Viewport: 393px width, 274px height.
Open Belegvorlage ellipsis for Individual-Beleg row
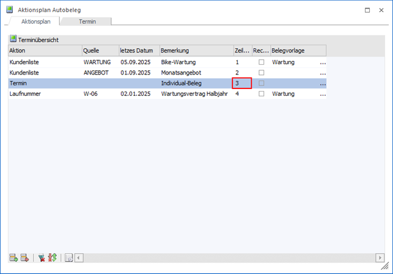click(x=322, y=84)
